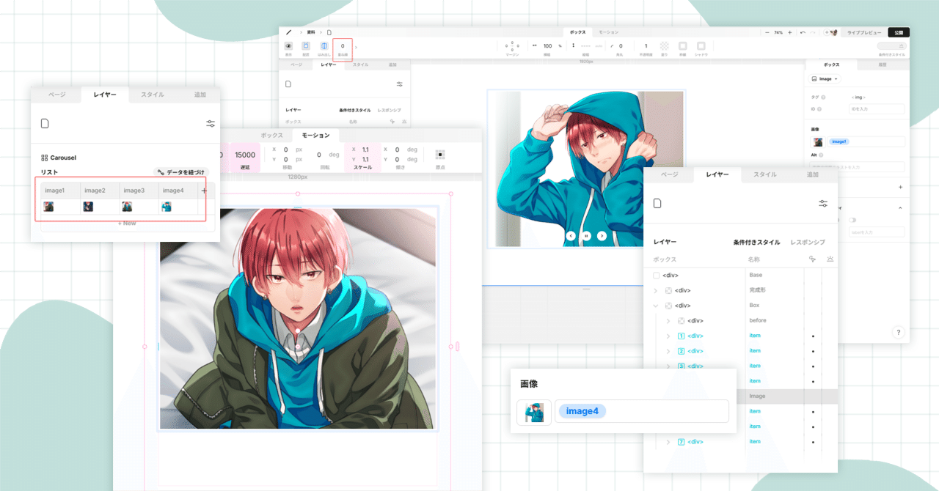Collapse the Box div row

[656, 306]
